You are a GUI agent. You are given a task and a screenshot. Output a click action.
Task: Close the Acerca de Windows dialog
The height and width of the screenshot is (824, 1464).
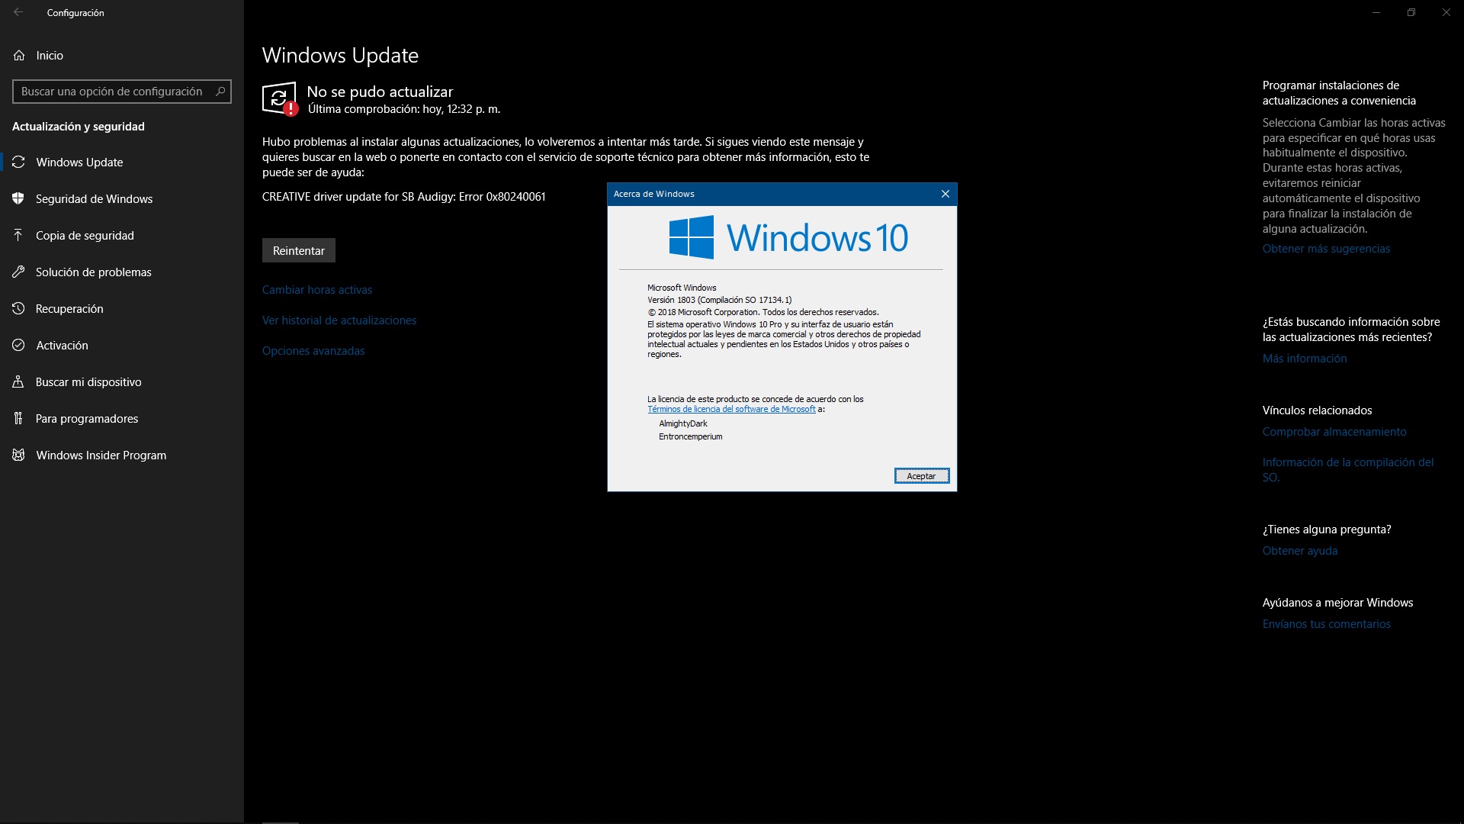click(x=945, y=194)
